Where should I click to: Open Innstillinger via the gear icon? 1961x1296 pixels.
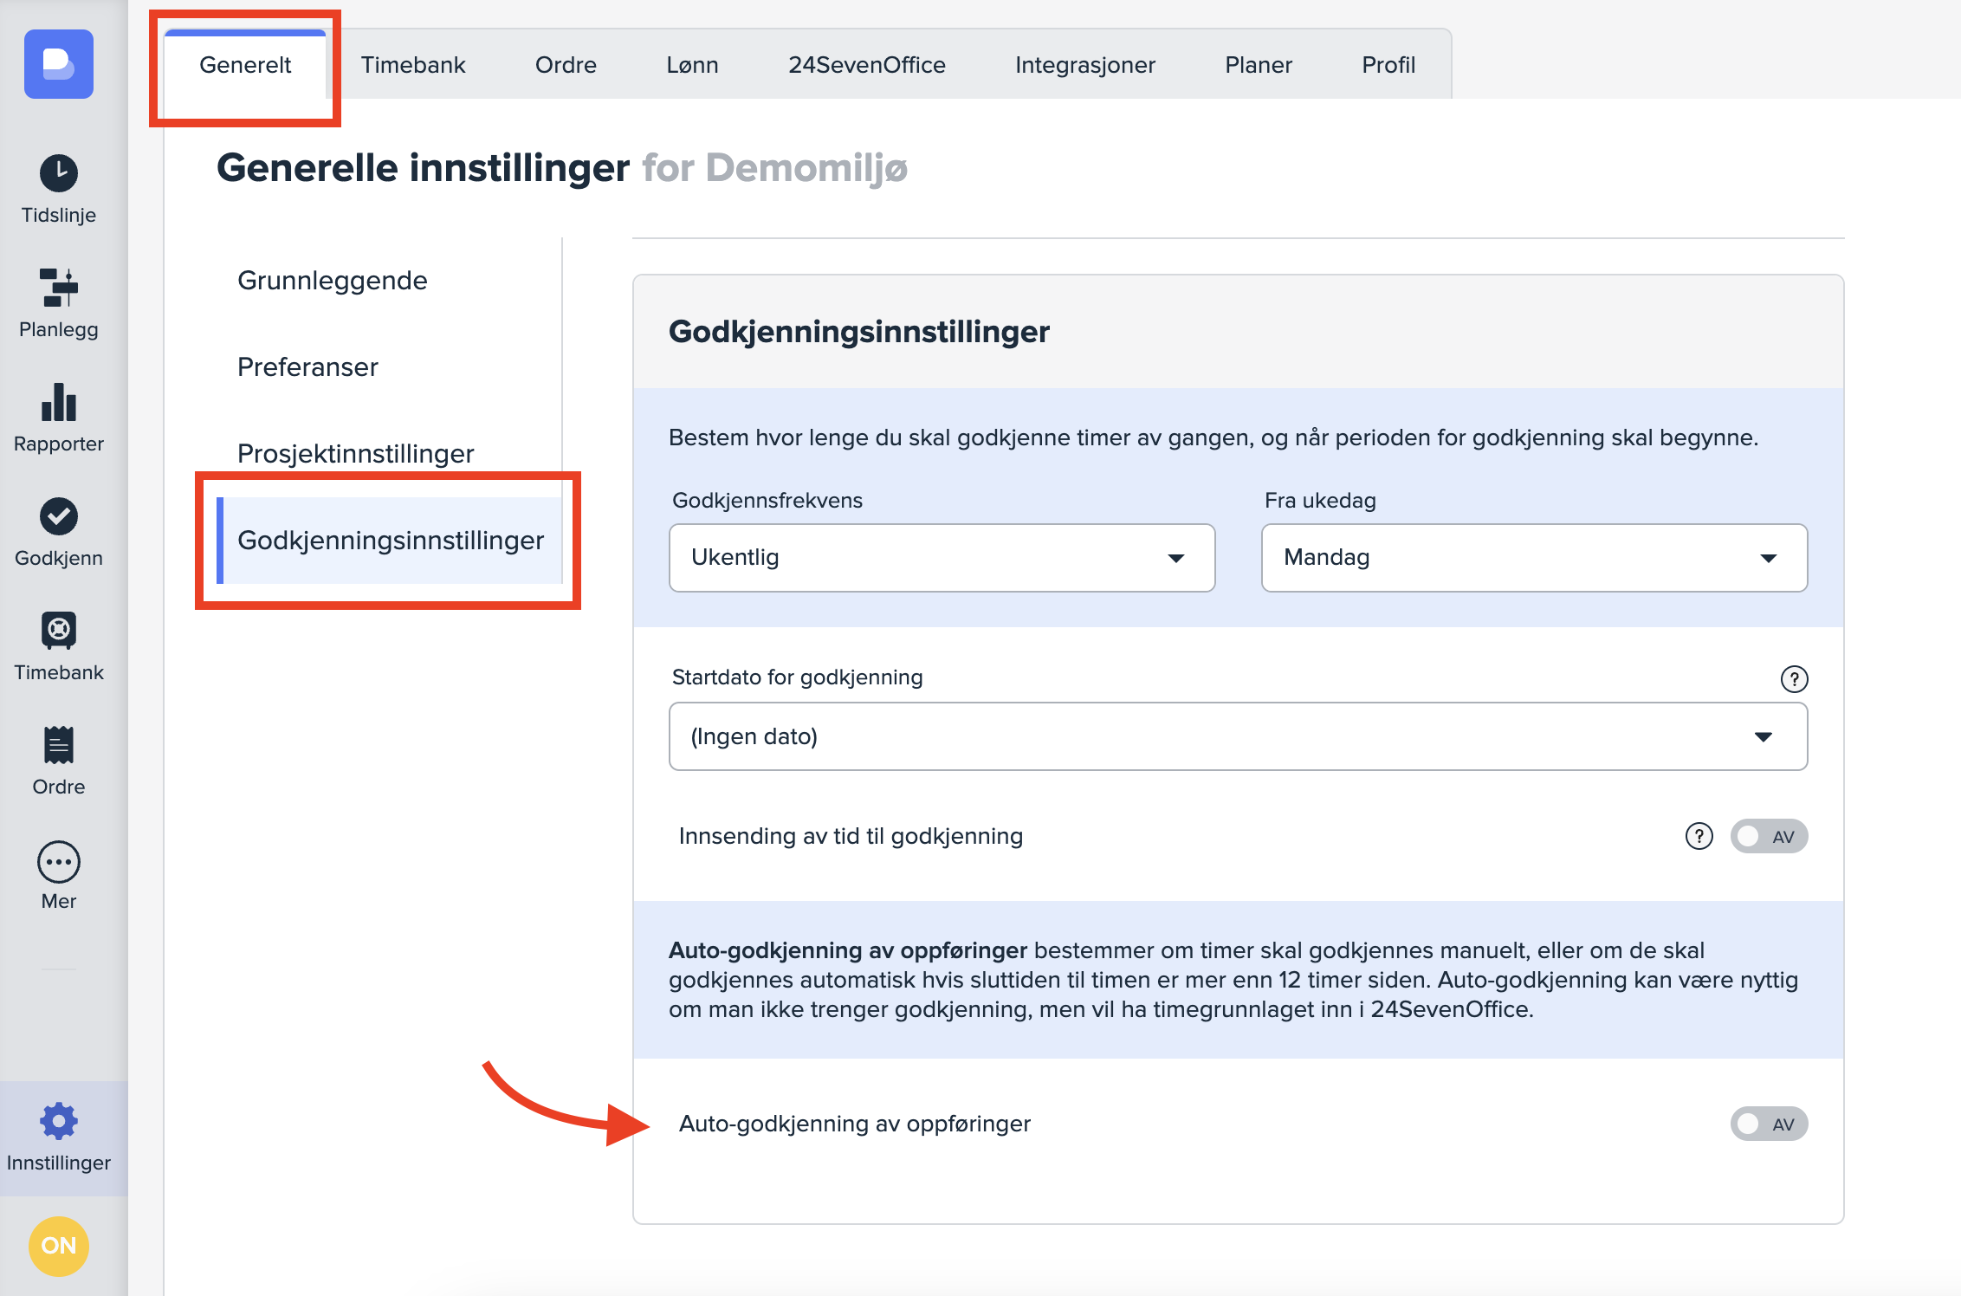point(58,1121)
